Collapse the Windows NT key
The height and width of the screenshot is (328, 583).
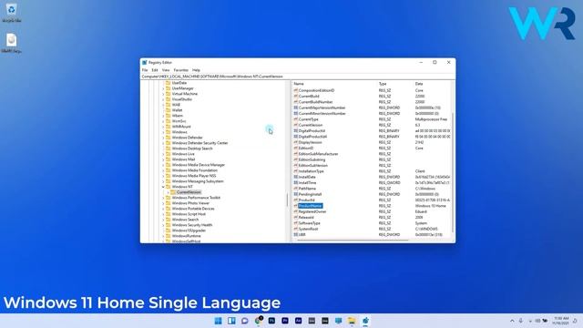pos(163,187)
